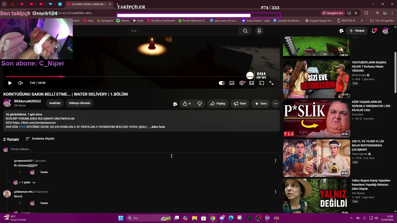
Task: Click the YouTube search magnifier button
Action: click(x=245, y=31)
